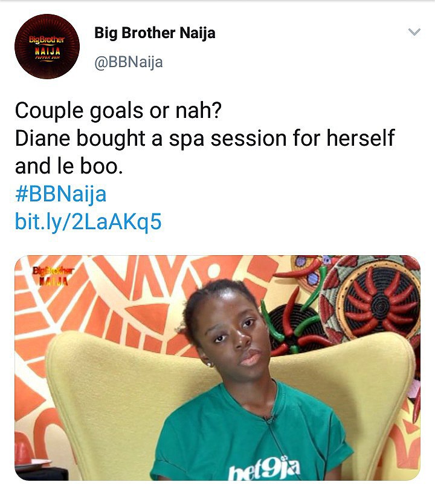Click the Big Brother Naija display name
Screen dimensions: 435x488
(x=155, y=33)
